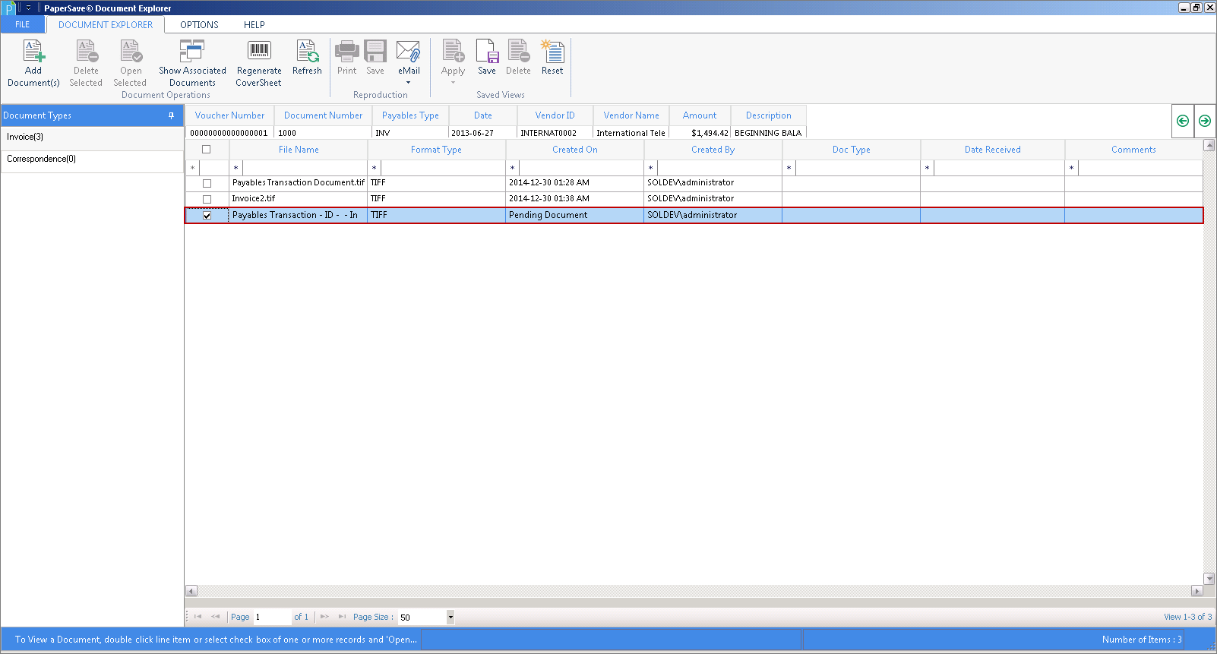
Task: Open File Name filter operator
Action: (x=236, y=168)
